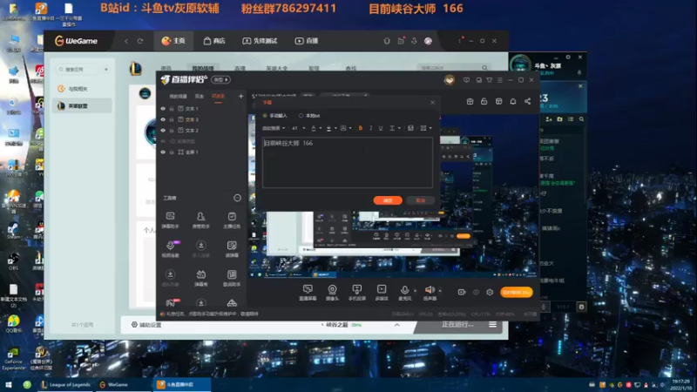Open 辅助设置 in WeGame

pyautogui.click(x=146, y=325)
